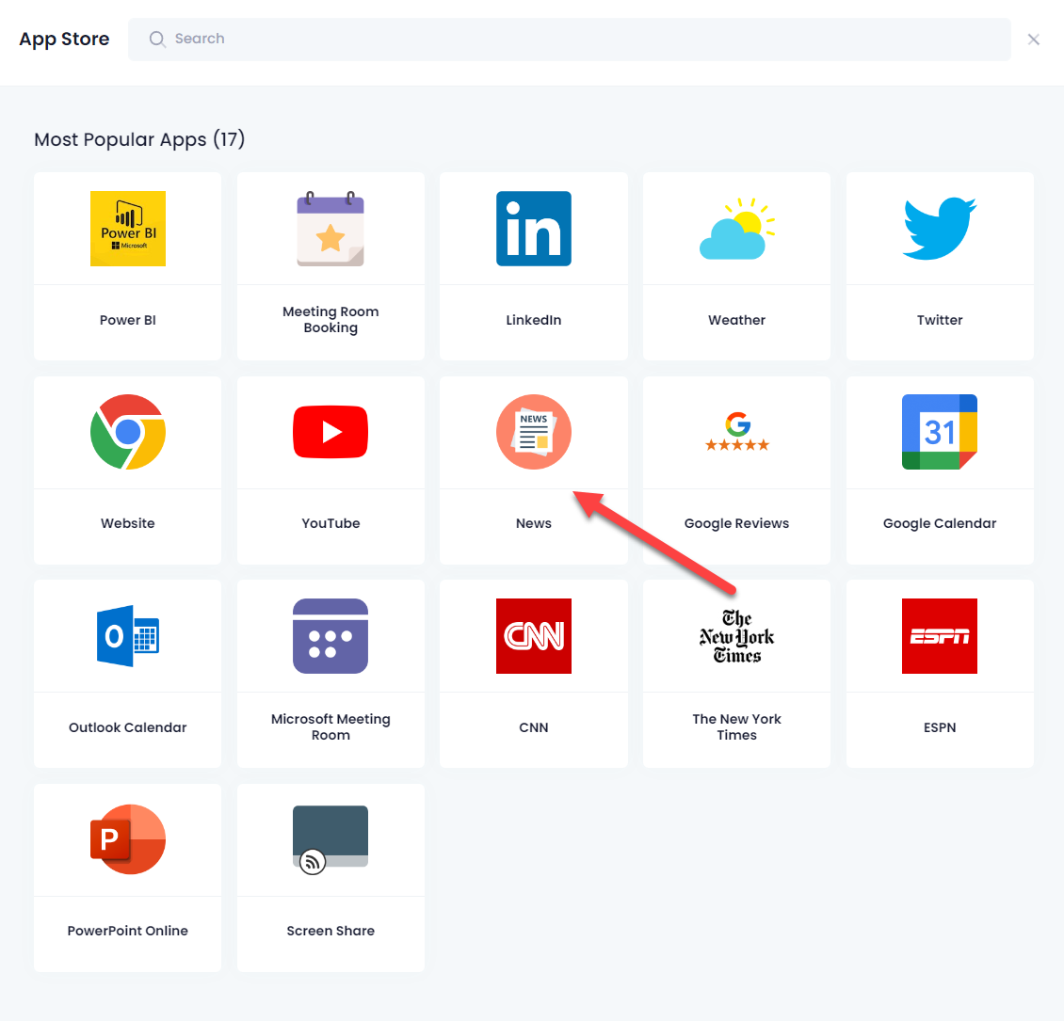Image resolution: width=1064 pixels, height=1021 pixels.
Task: Click the PowerPoint Online label
Action: tap(127, 931)
